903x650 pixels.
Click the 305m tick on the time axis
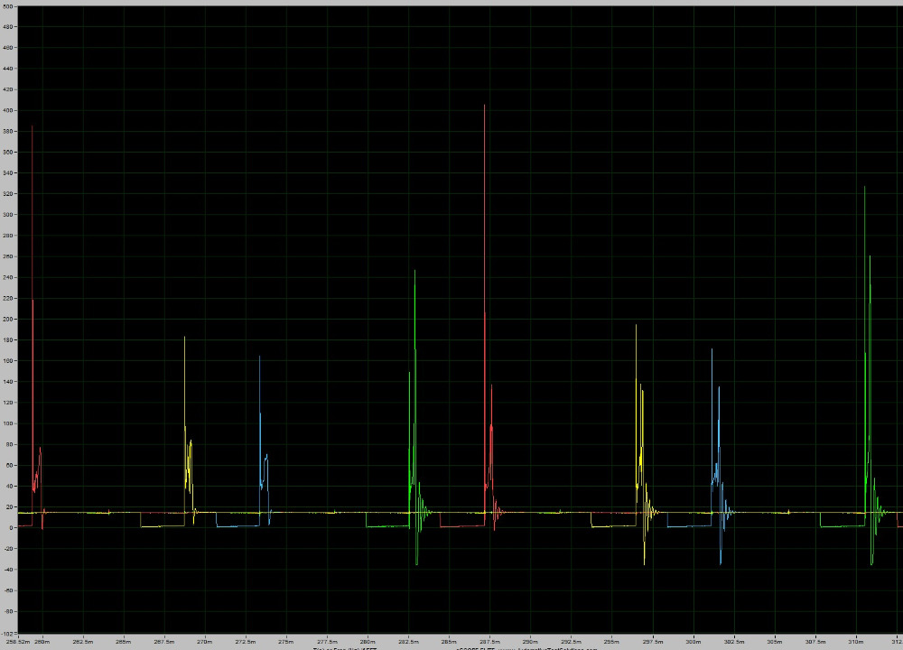[775, 641]
